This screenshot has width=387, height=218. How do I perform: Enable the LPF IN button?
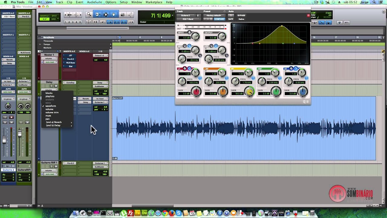click(x=227, y=55)
